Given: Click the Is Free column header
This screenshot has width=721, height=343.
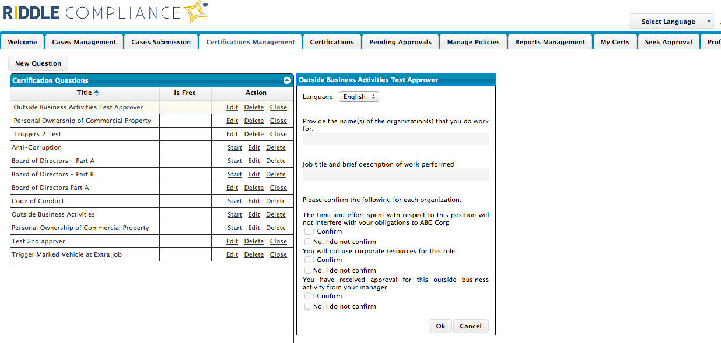Looking at the screenshot, I should (x=185, y=93).
